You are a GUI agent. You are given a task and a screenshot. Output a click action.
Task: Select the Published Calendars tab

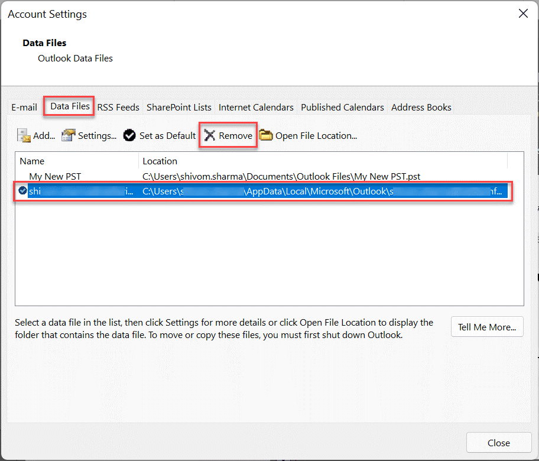(x=342, y=107)
